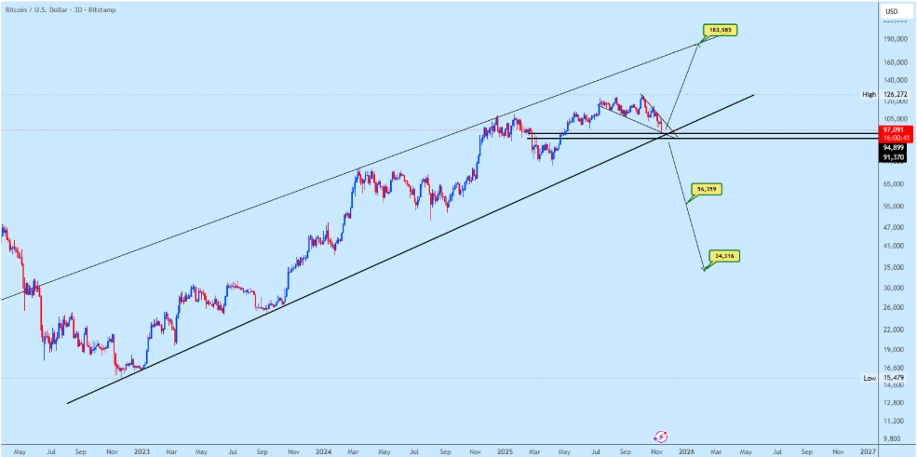Click the 2023 label on time axis
This screenshot has height=457, width=917.
click(141, 450)
